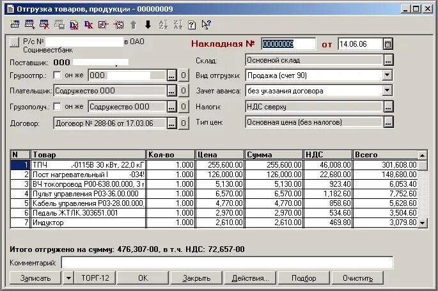Click the Всего cell 5,628.60
Image resolution: width=438 pixels, height=291 pixels.
385,203
